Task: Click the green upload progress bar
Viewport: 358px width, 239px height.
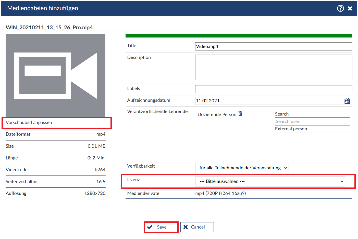Action: pos(239,36)
